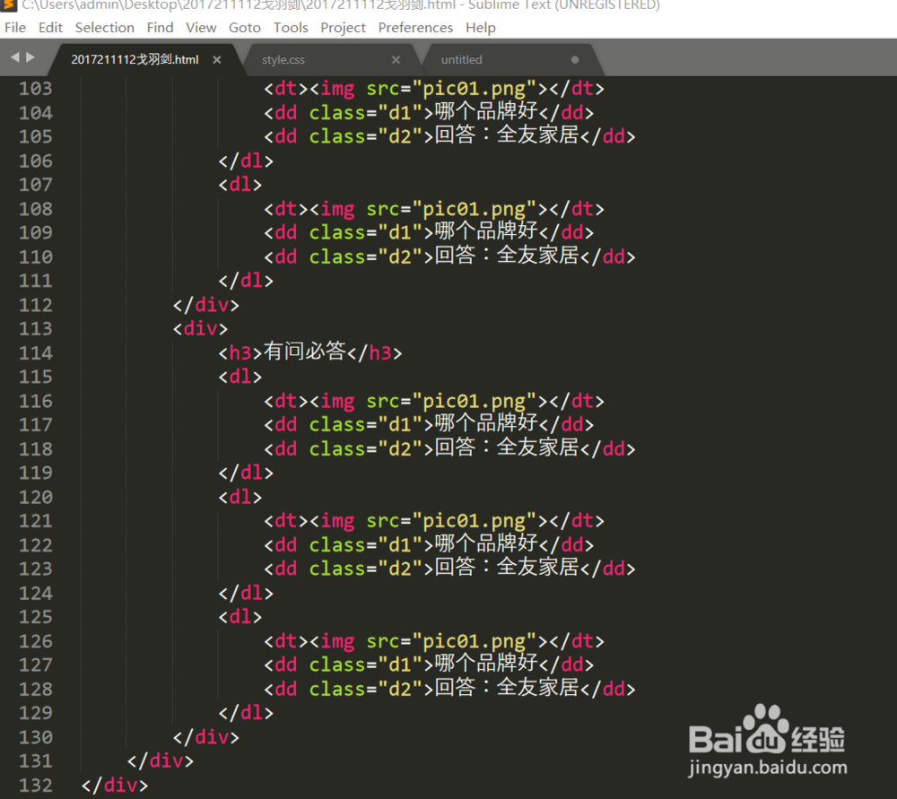Screen dimensions: 897x799
Task: Click line number 113 in the gutter
Action: (36, 329)
